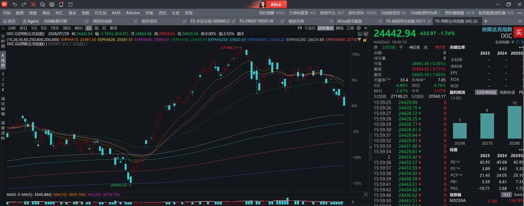Open 图形编辑器 WCB shortcut
The height and width of the screenshot is (206, 524).
click(x=459, y=13)
